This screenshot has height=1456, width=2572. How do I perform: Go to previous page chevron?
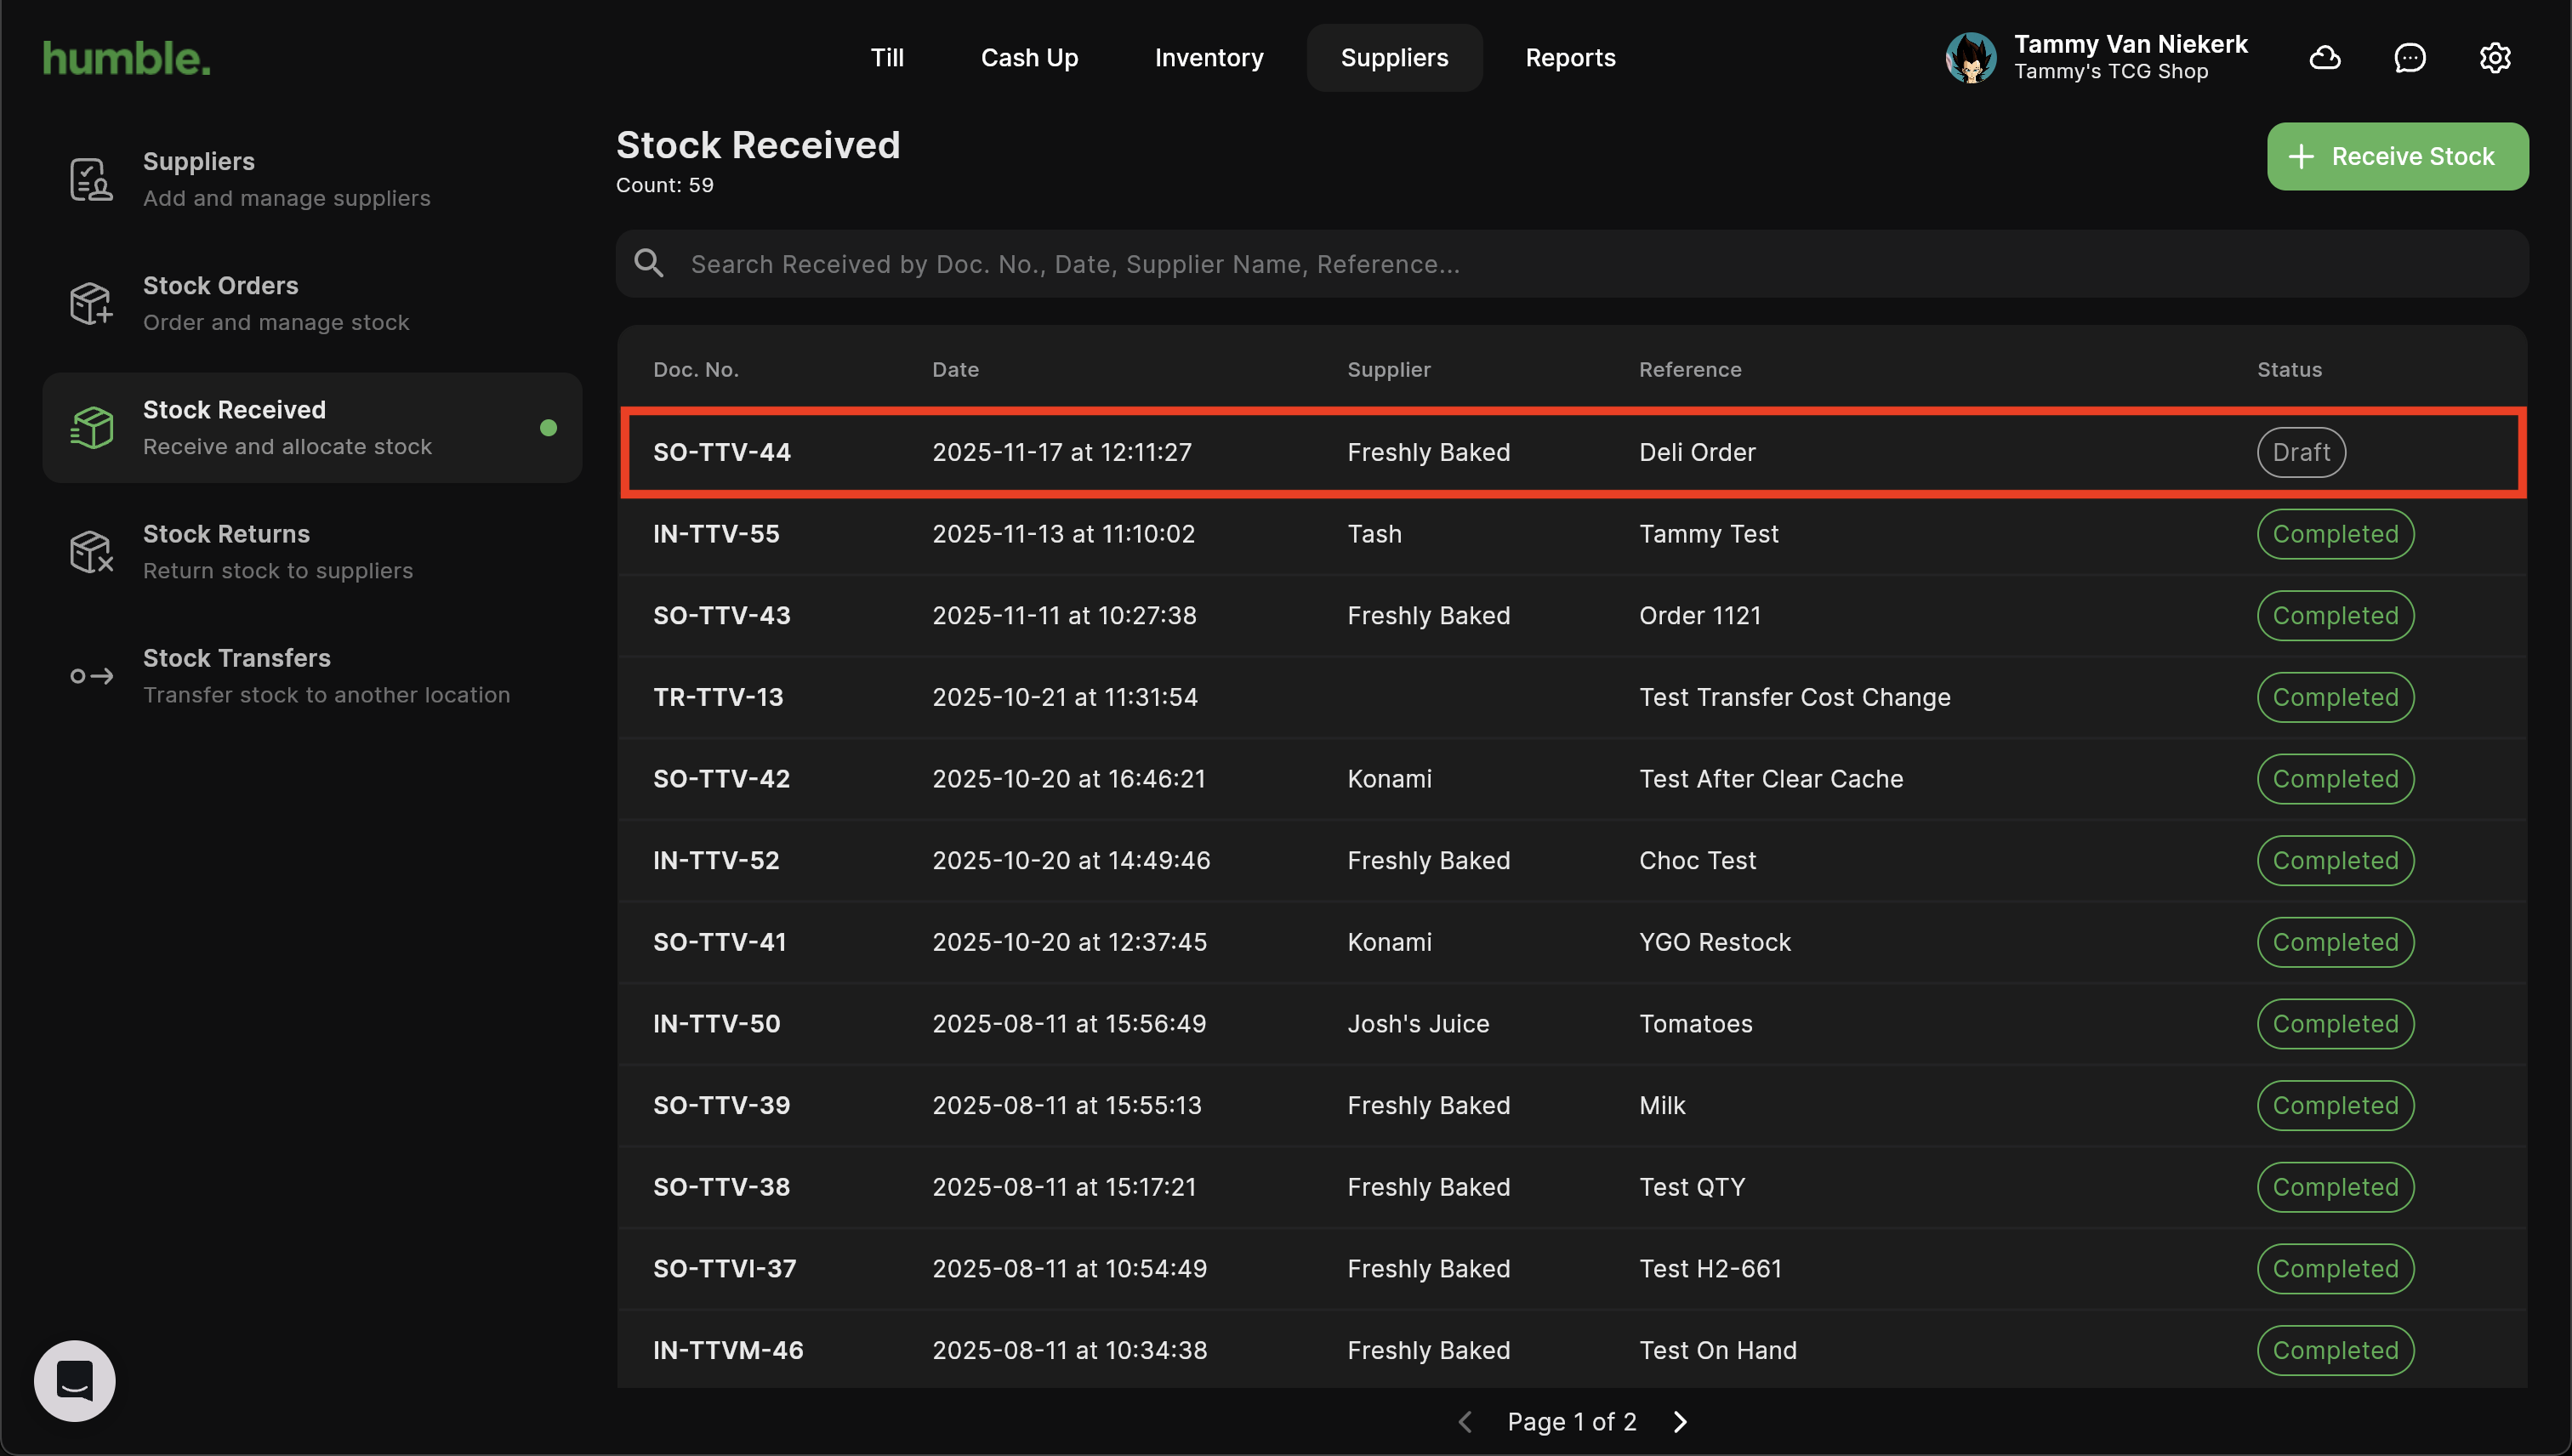[1466, 1421]
